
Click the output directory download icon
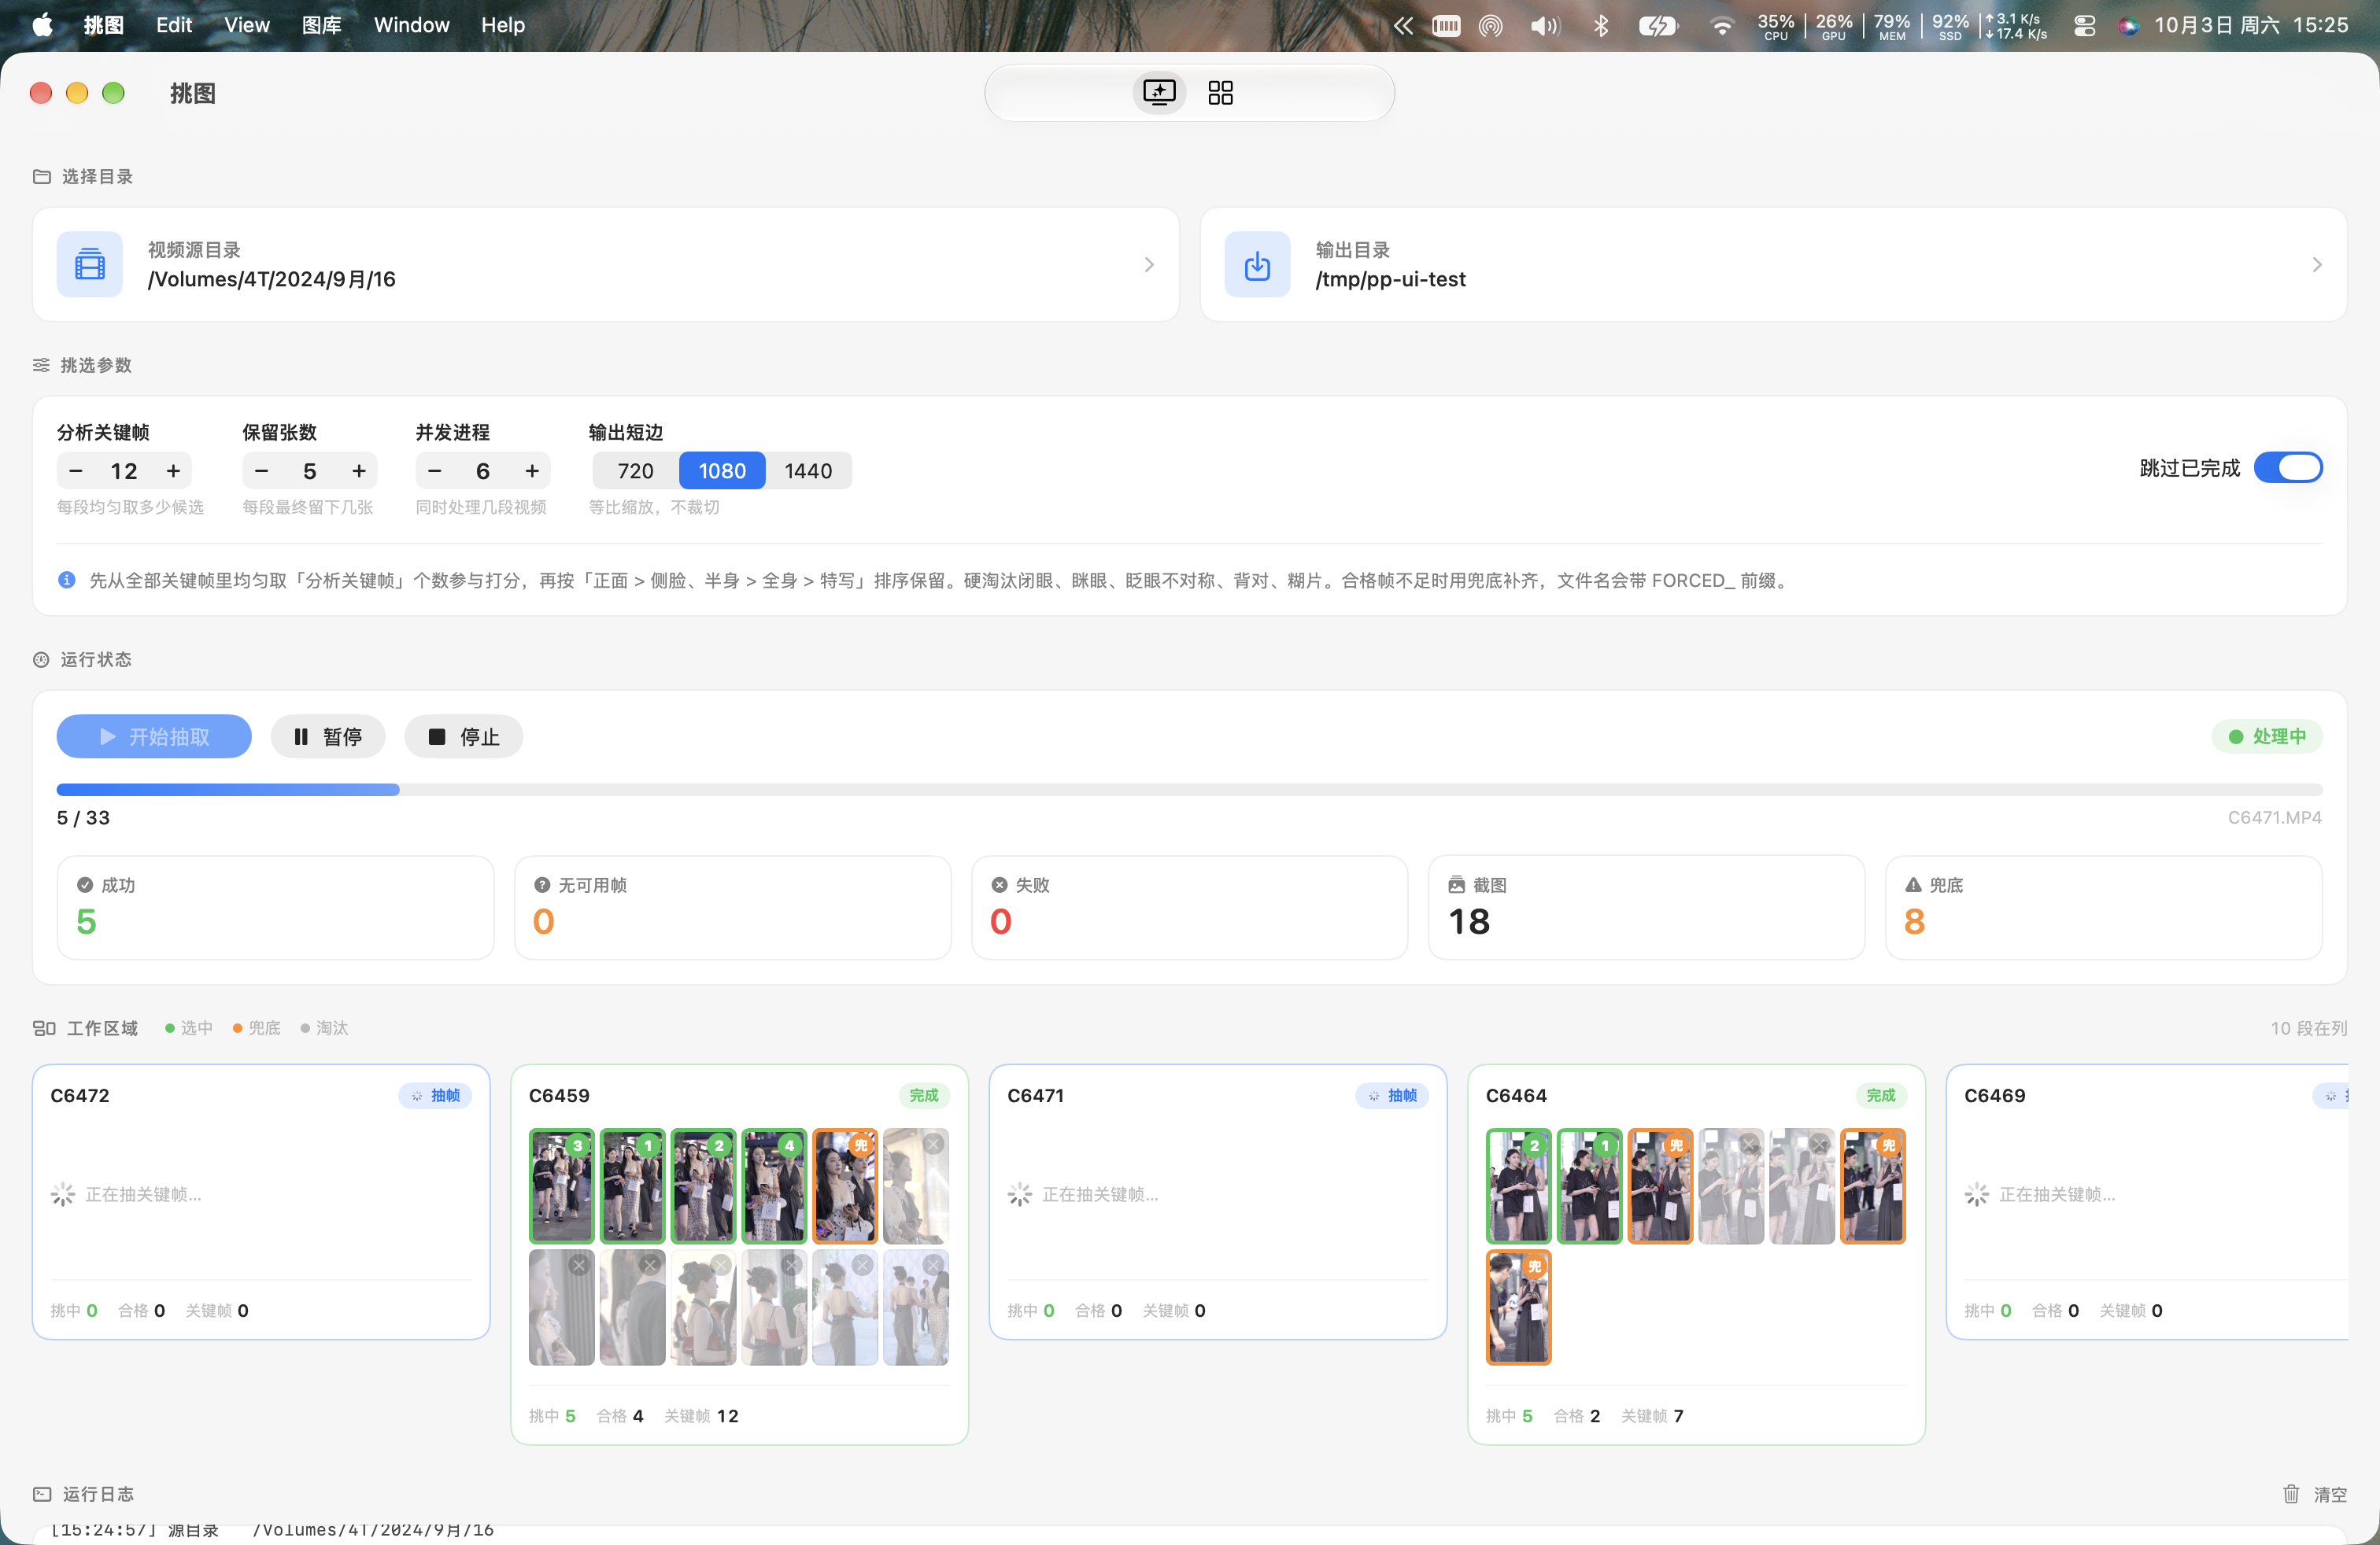1257,265
